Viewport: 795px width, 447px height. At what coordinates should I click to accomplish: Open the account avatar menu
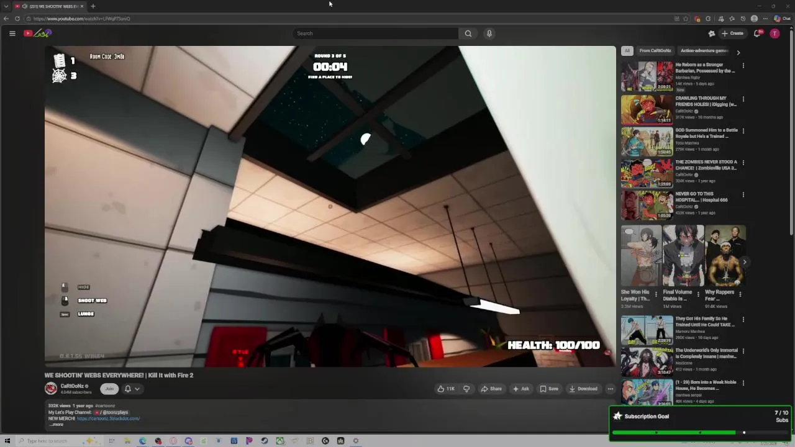(x=775, y=34)
